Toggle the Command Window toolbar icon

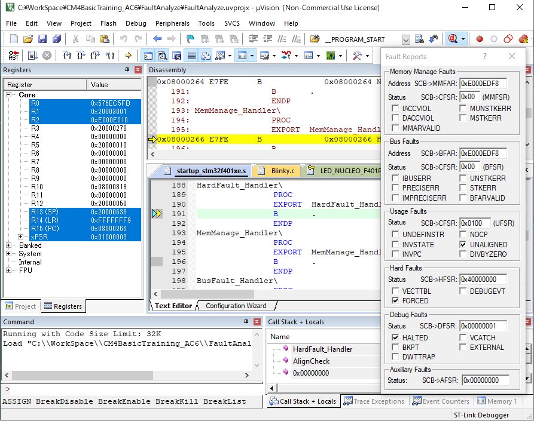(x=148, y=56)
